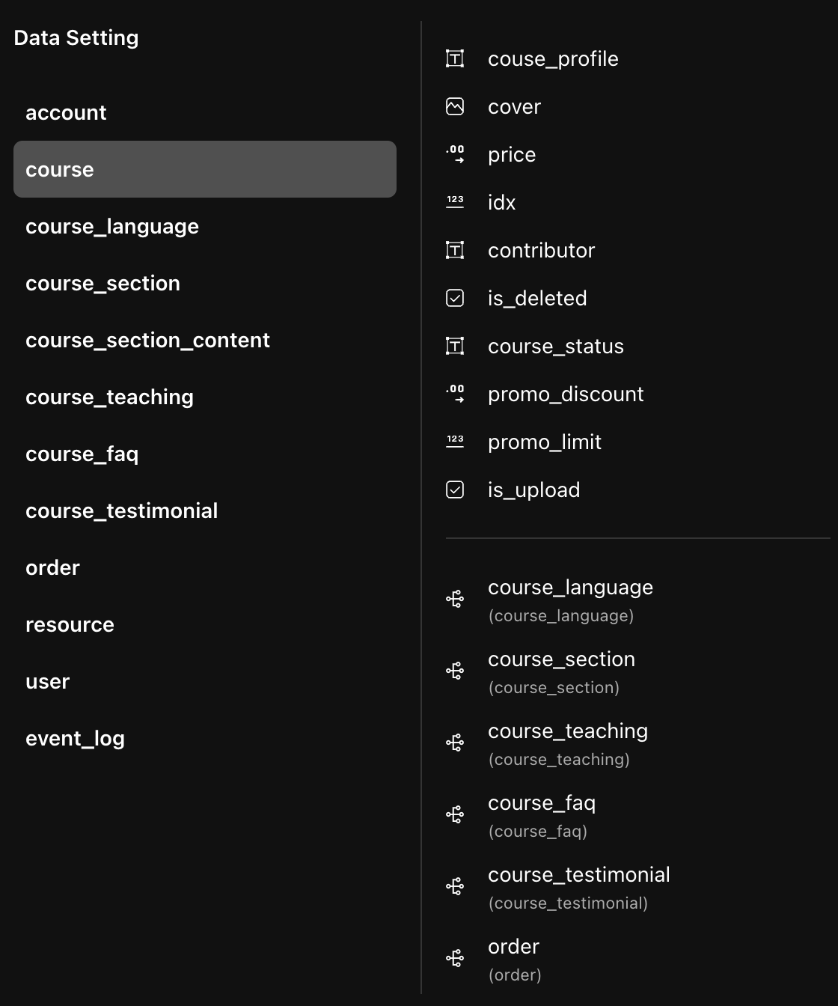Click the relation icon beside order

(x=455, y=958)
